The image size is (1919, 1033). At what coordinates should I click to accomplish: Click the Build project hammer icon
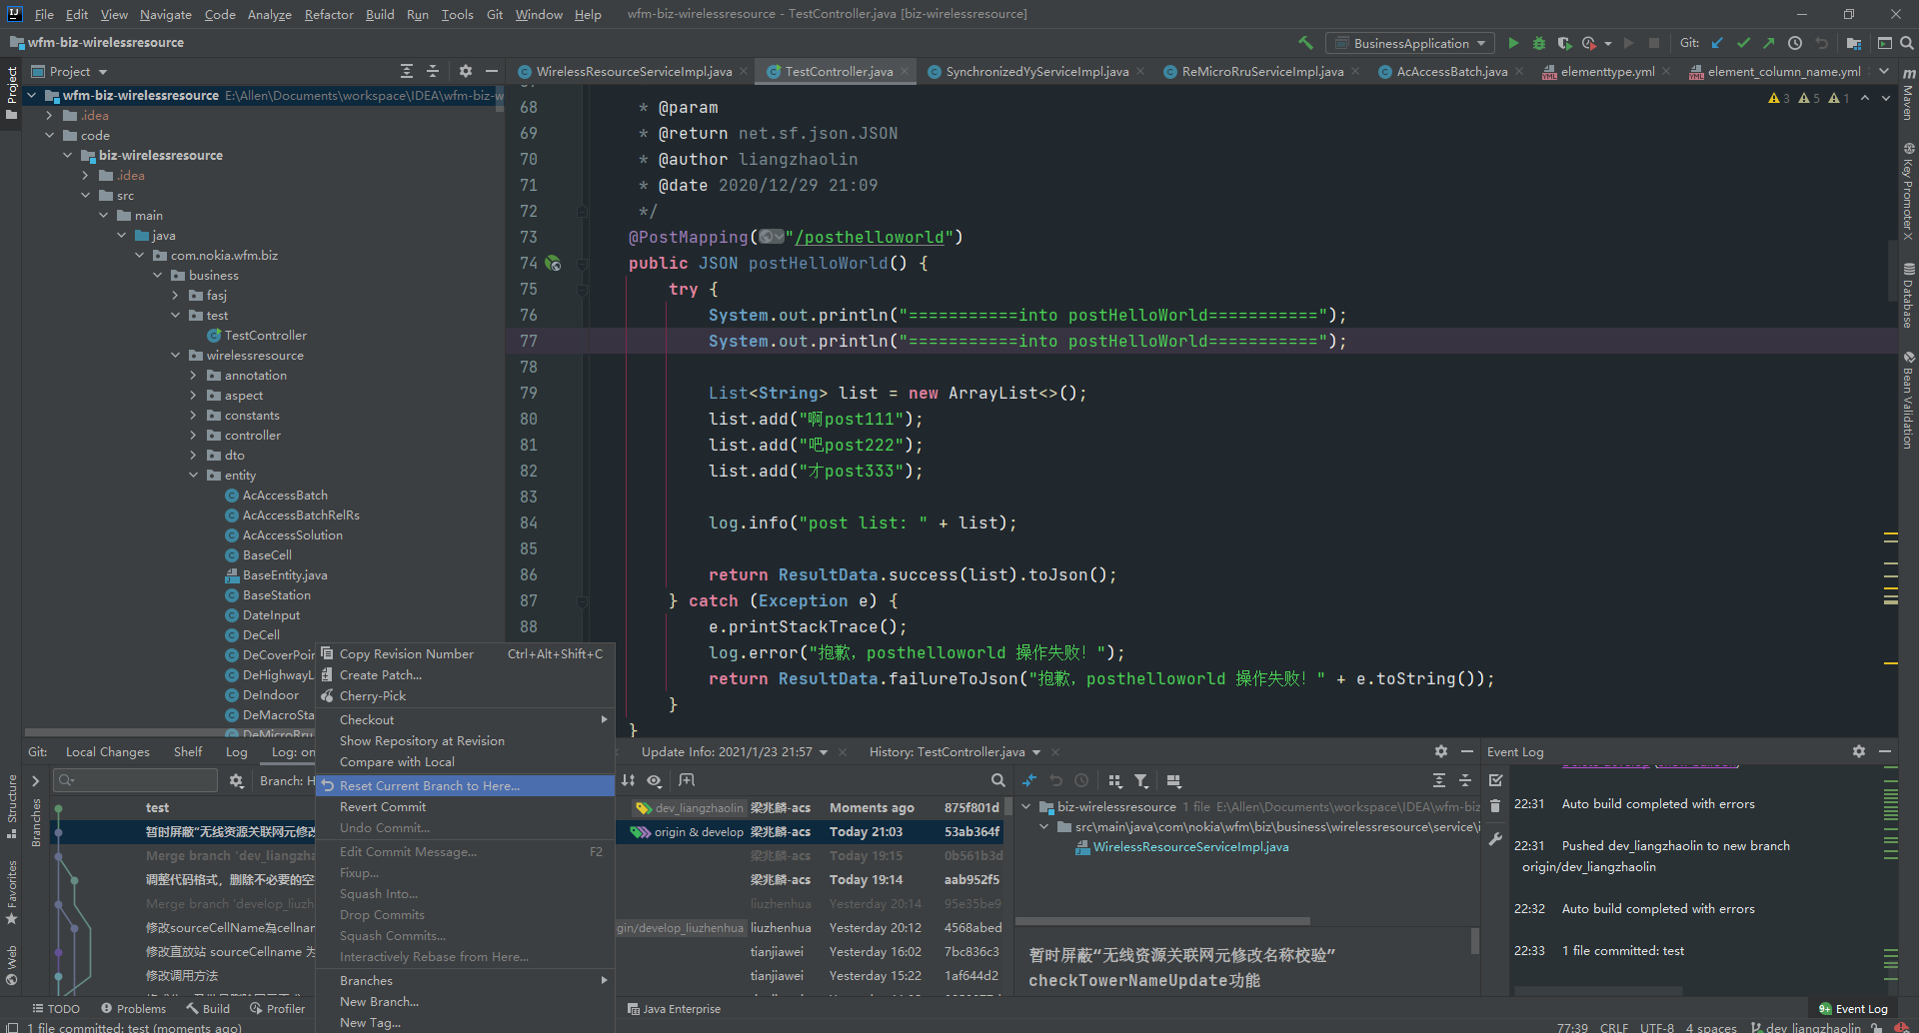[x=1305, y=43]
